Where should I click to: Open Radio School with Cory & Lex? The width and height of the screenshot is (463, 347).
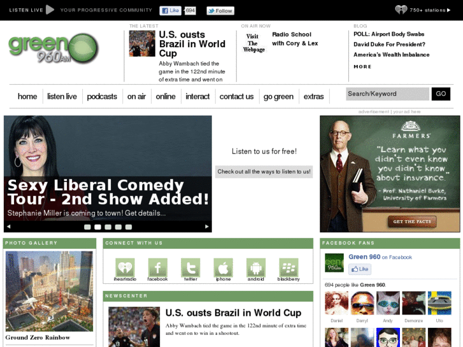pyautogui.click(x=295, y=39)
